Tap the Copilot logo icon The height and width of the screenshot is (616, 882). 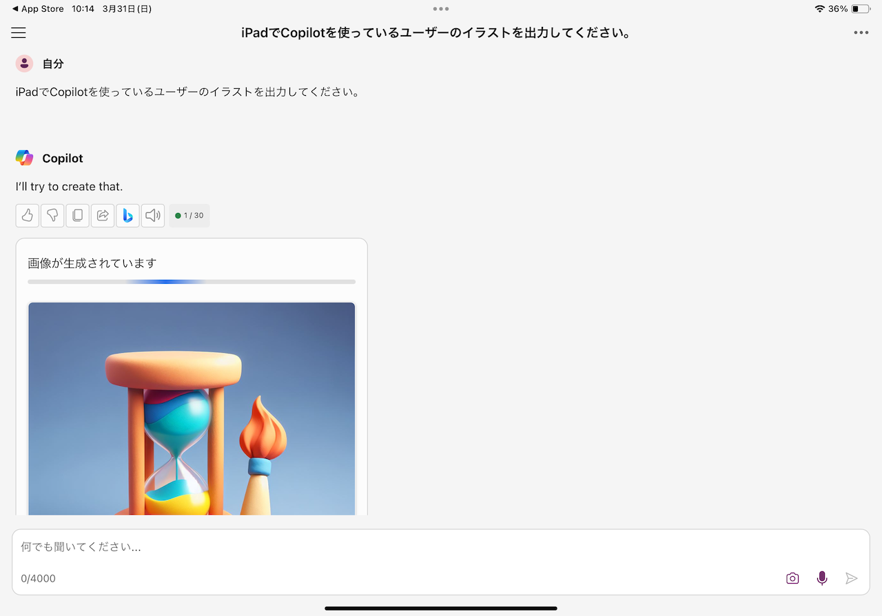click(24, 158)
